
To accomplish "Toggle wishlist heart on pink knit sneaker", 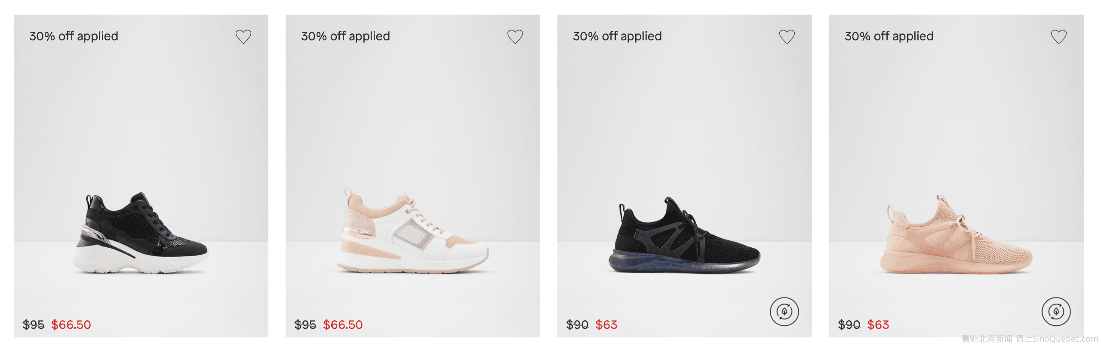I will pos(1058,36).
